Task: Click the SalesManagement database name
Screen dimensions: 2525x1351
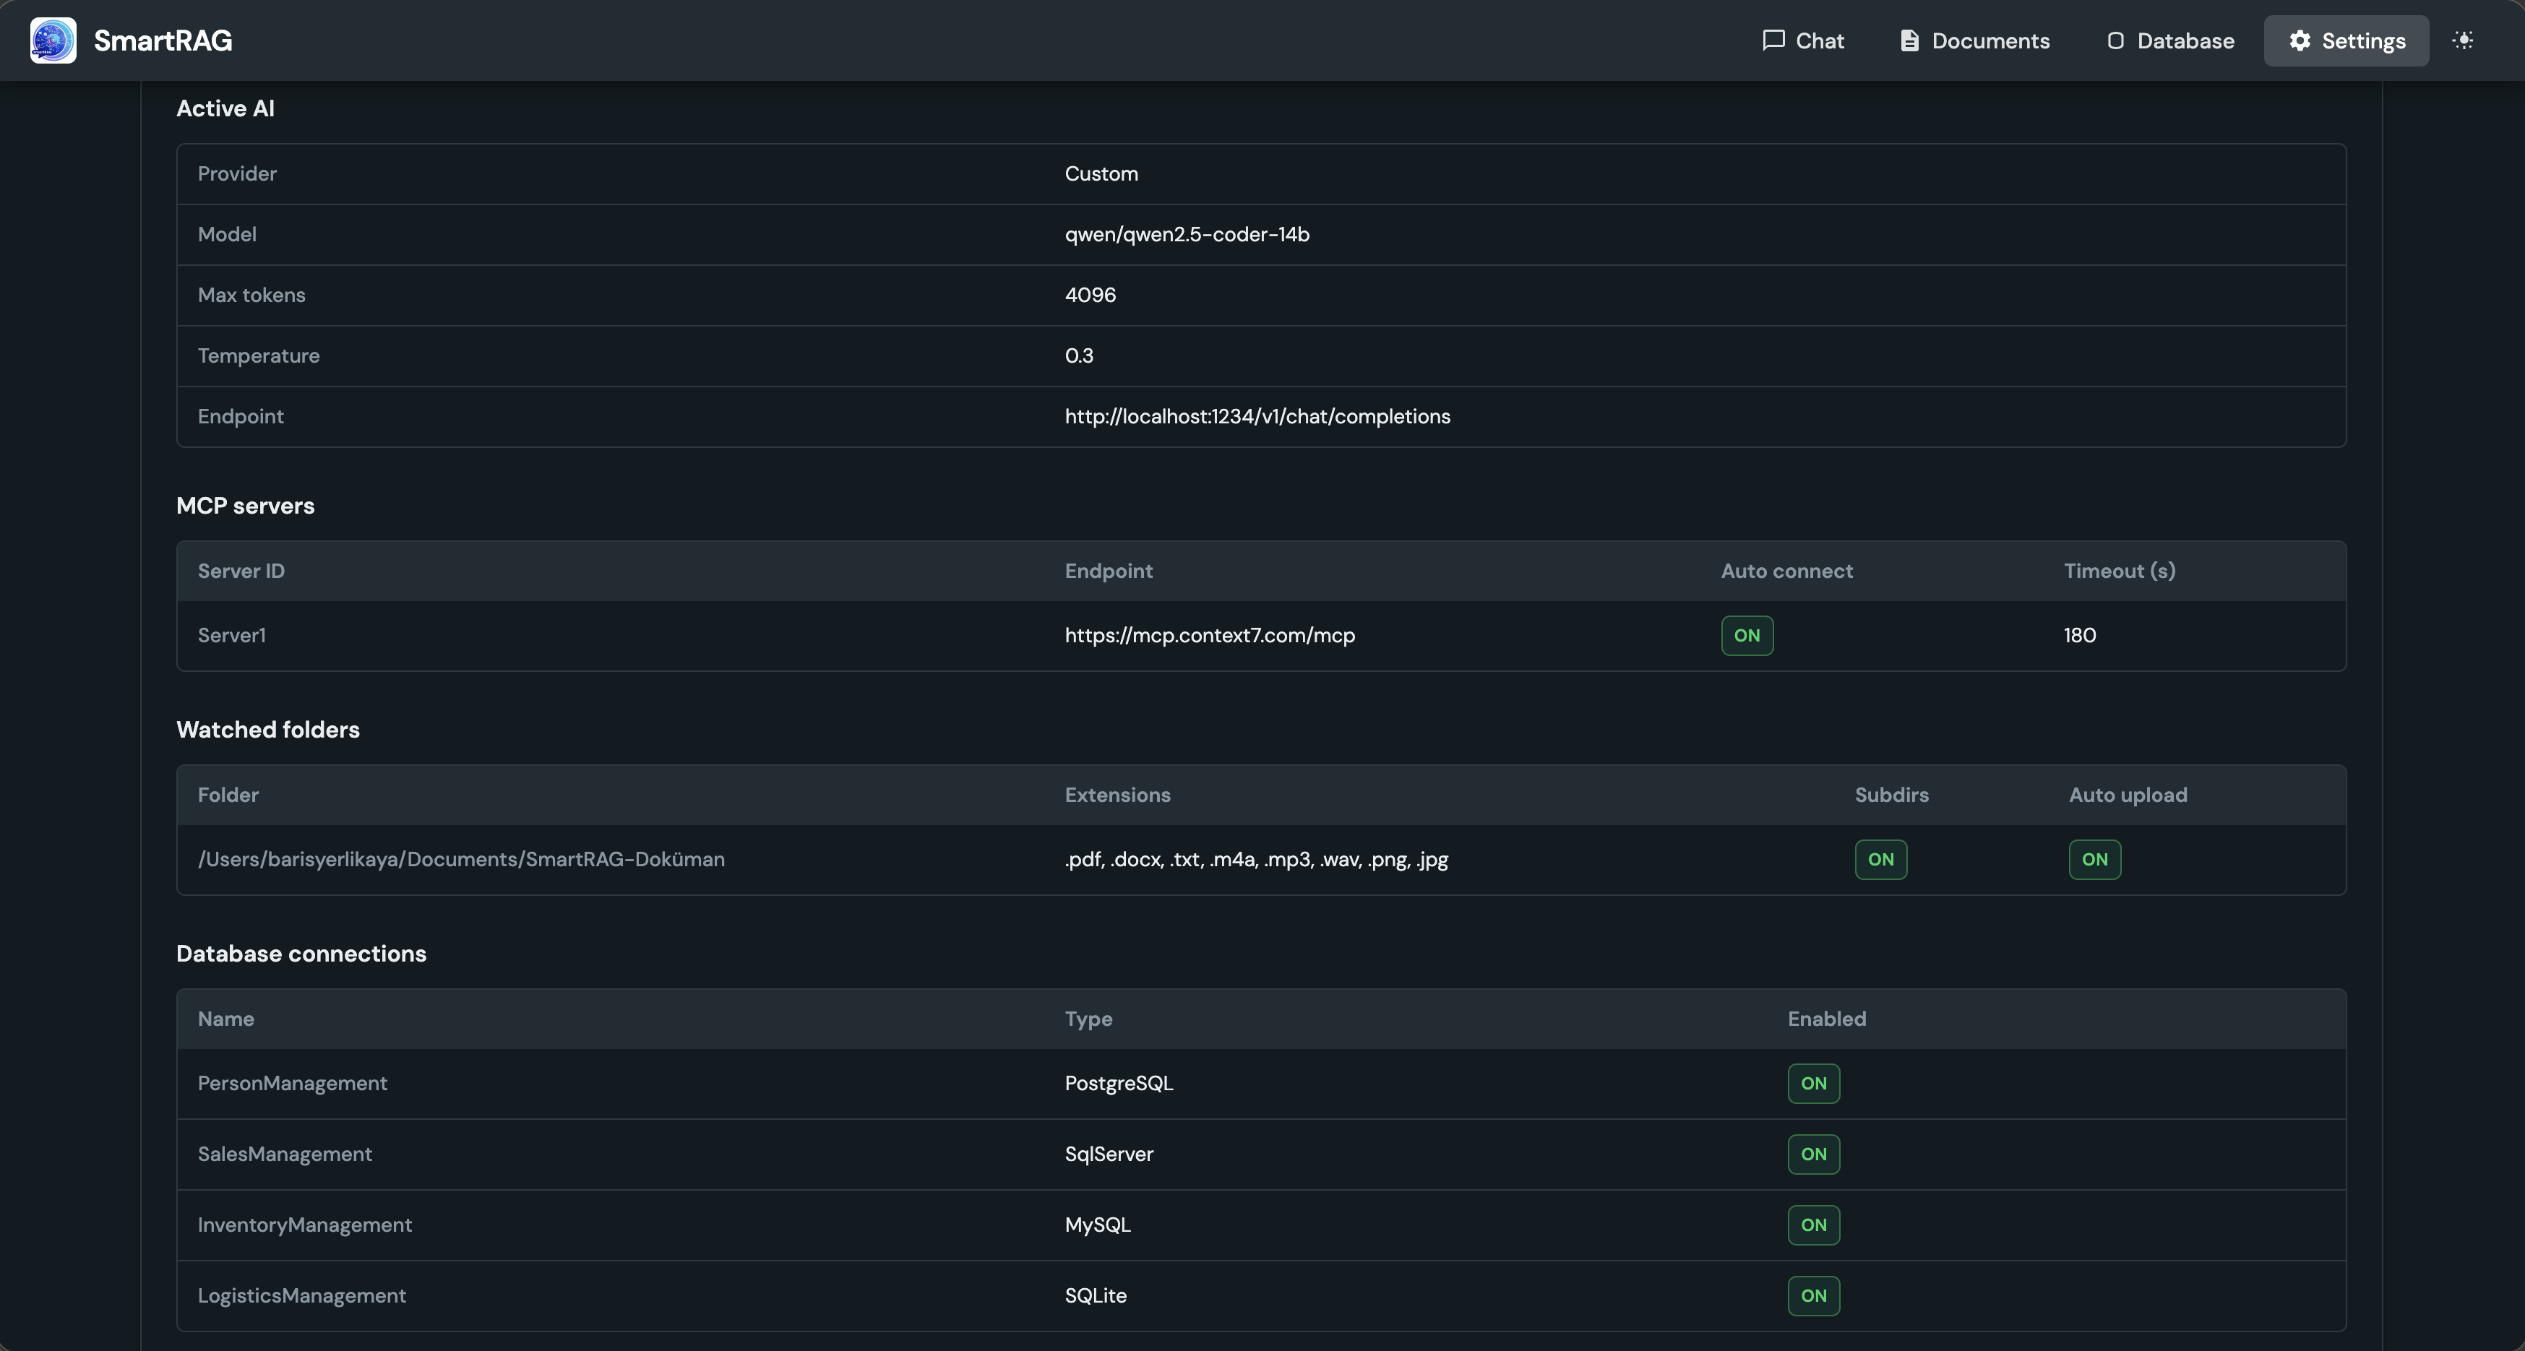Action: click(284, 1154)
